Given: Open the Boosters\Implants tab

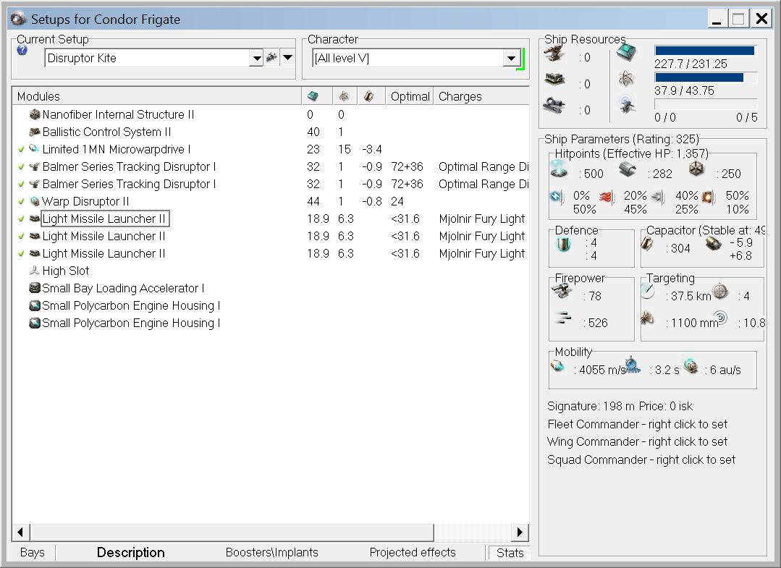Looking at the screenshot, I should click(x=271, y=552).
